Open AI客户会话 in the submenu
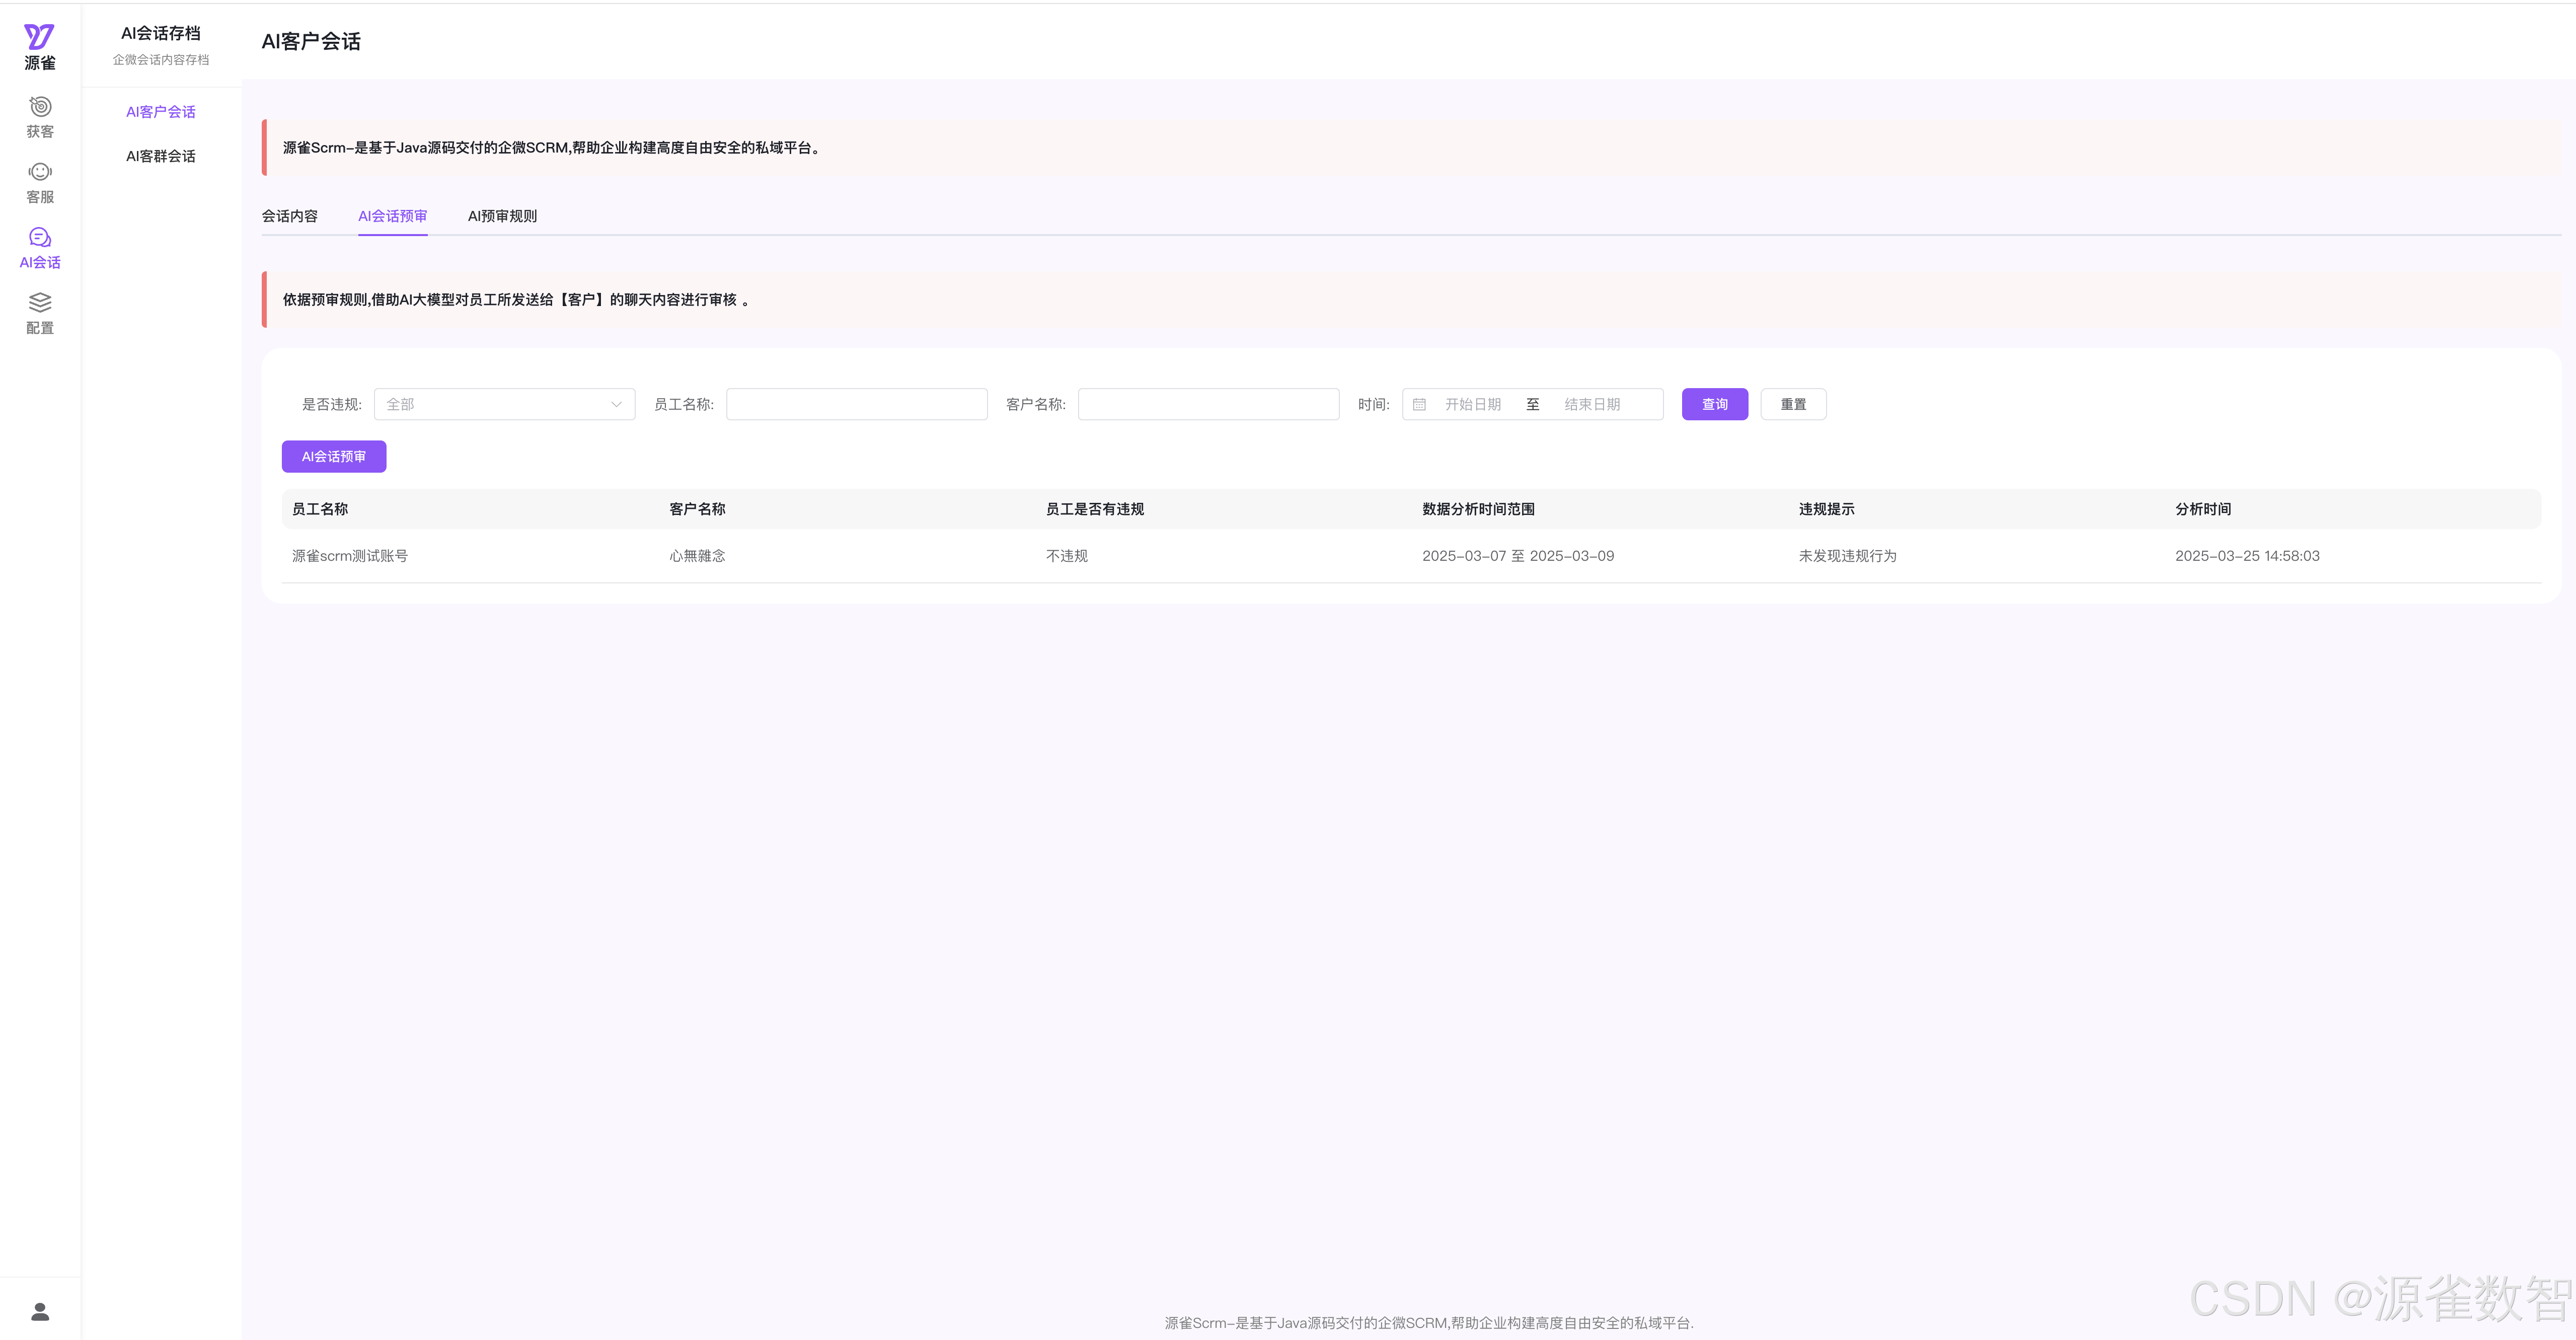This screenshot has width=2576, height=1340. point(160,112)
